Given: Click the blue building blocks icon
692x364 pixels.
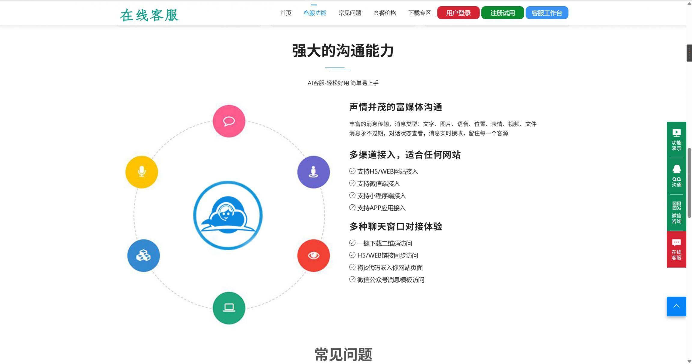Looking at the screenshot, I should (143, 256).
